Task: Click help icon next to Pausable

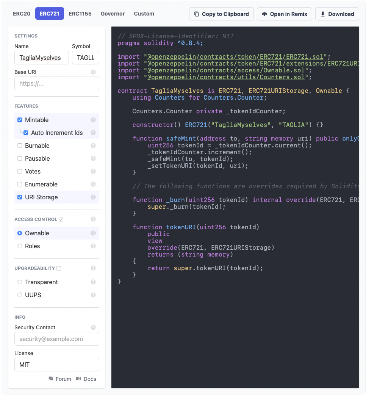Action: (x=93, y=158)
